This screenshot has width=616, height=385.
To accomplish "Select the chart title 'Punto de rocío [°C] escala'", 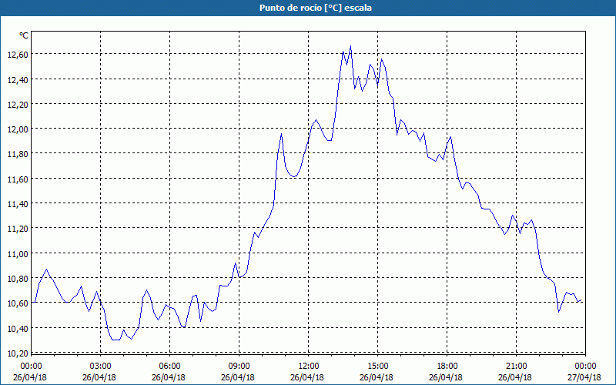I will [316, 8].
